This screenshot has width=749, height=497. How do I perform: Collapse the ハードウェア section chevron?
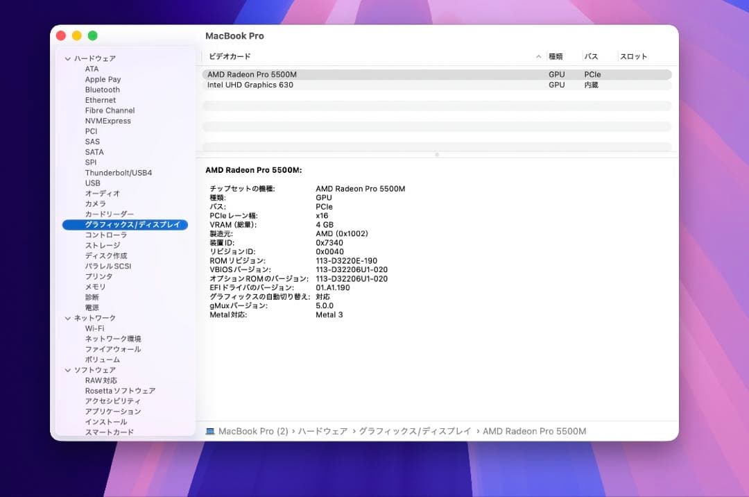pos(68,58)
